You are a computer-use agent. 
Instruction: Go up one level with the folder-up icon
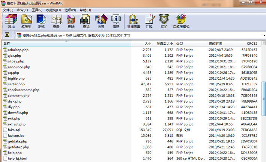[x=7, y=35]
